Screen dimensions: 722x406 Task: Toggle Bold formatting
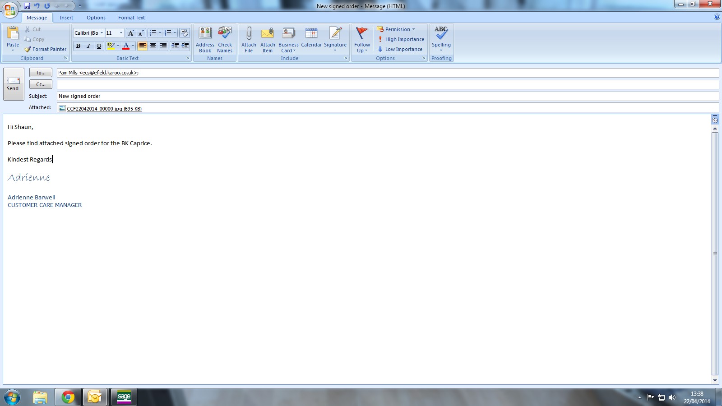pyautogui.click(x=78, y=46)
